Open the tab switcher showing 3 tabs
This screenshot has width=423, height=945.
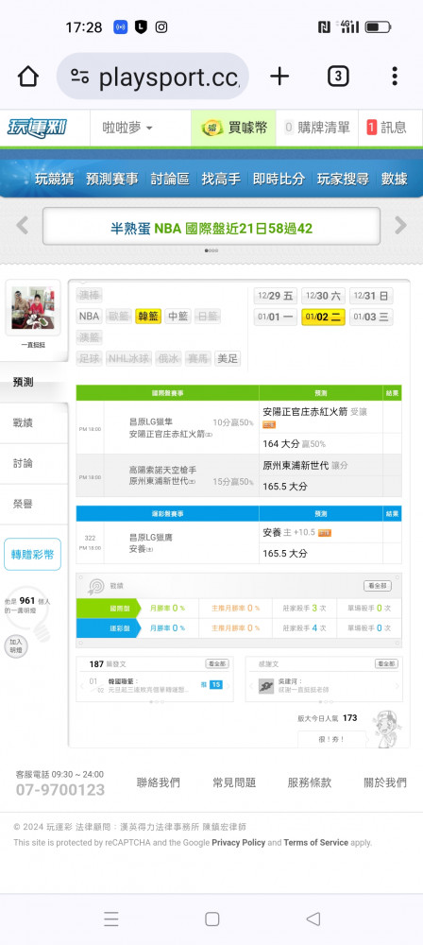click(x=338, y=76)
